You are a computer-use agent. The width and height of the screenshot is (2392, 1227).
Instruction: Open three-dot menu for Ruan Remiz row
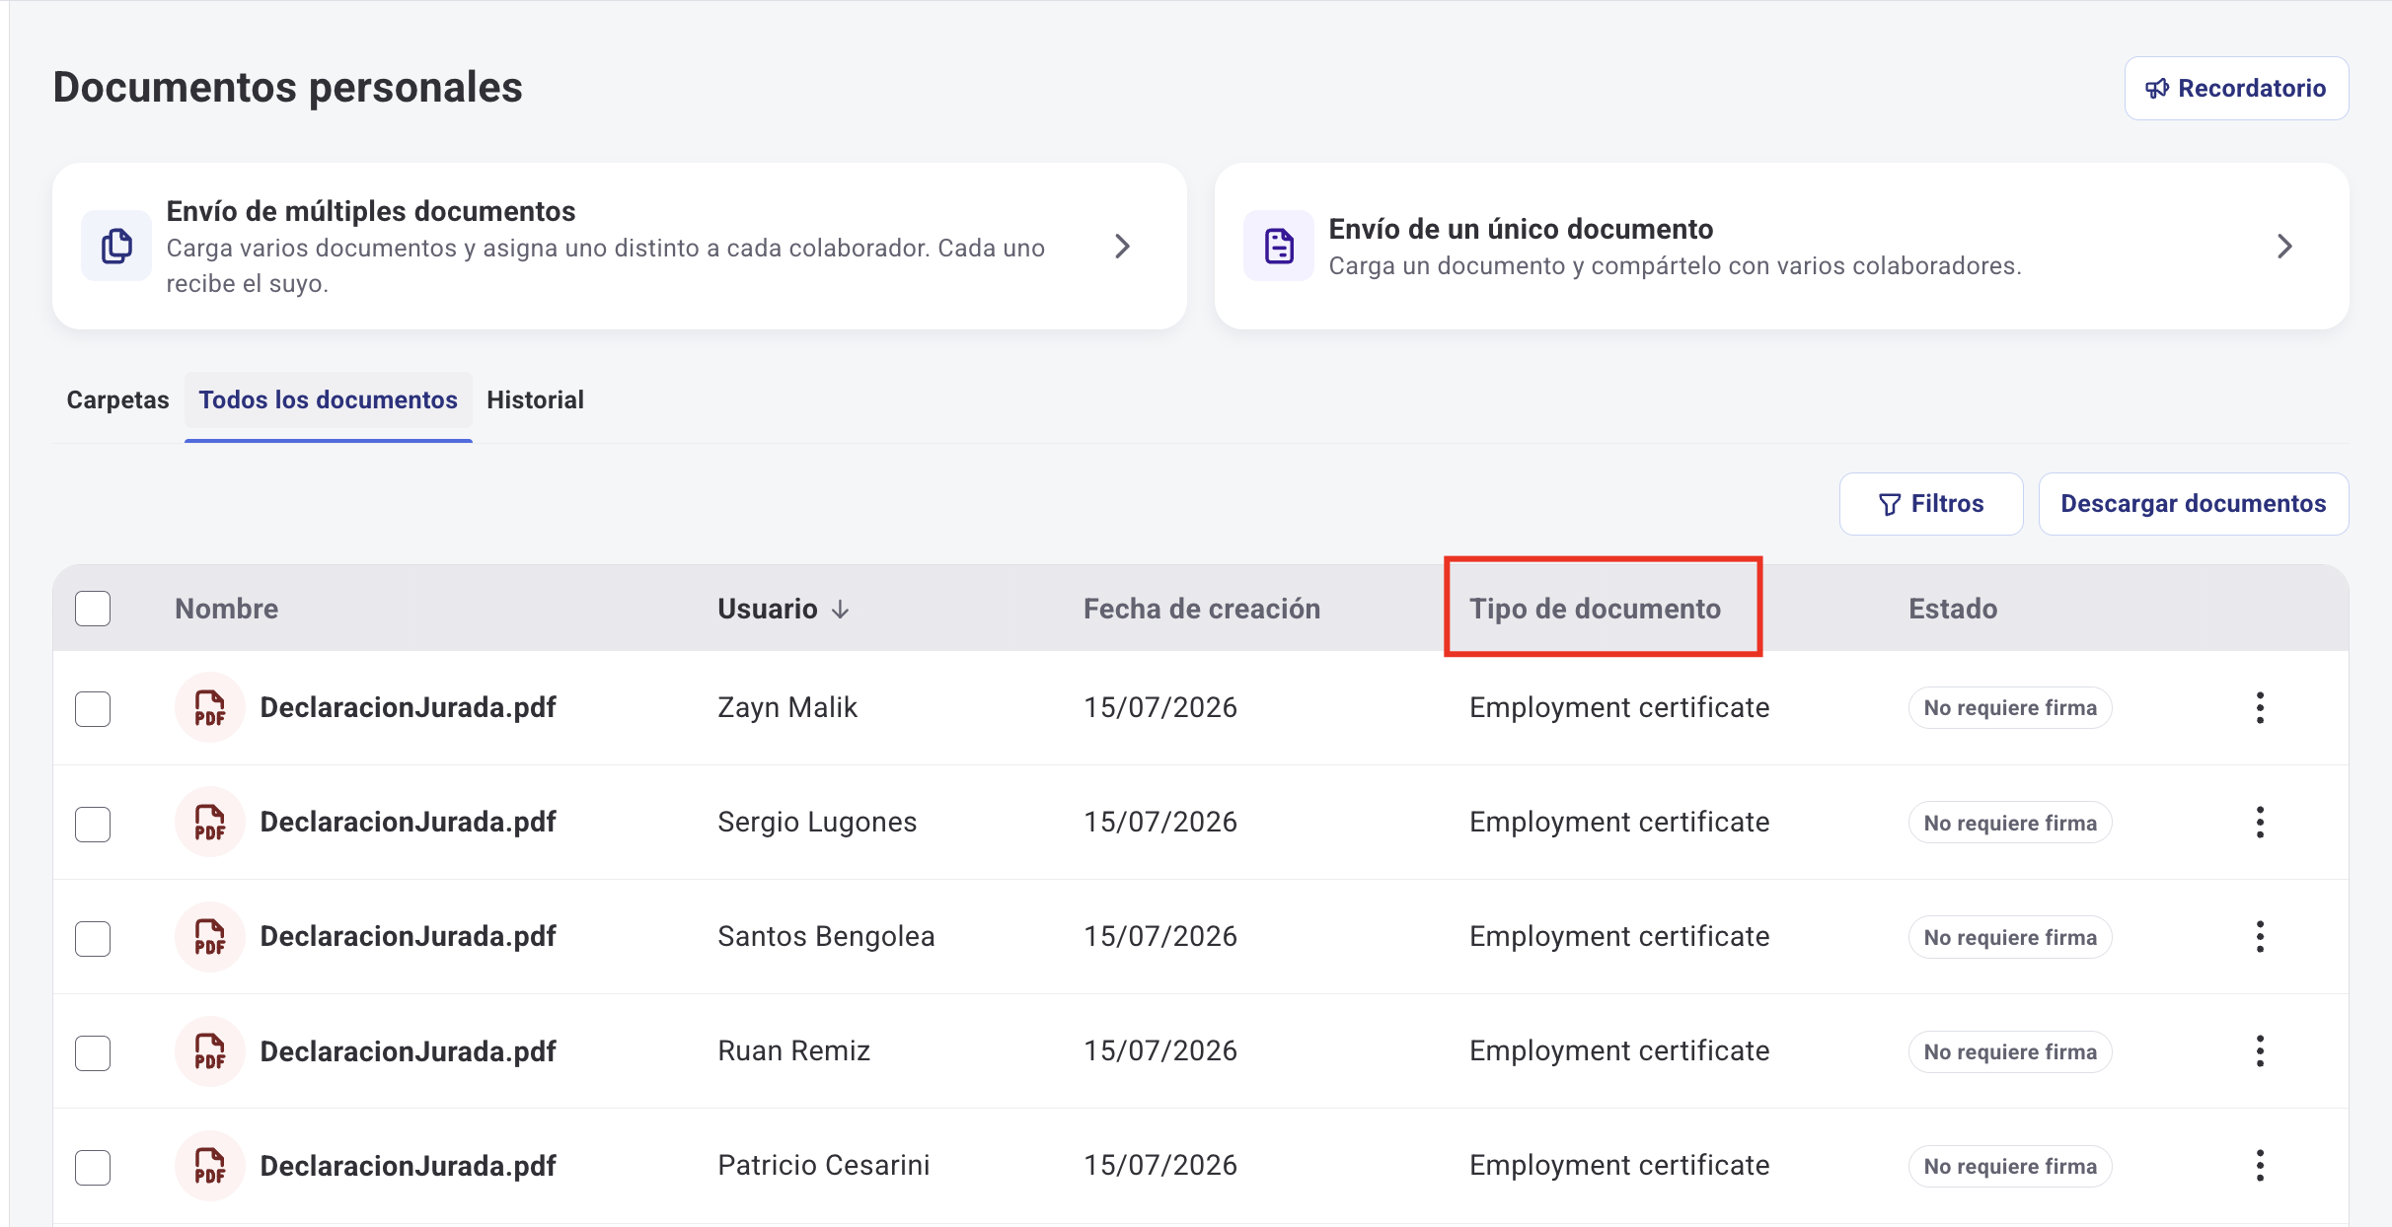[x=2260, y=1051]
